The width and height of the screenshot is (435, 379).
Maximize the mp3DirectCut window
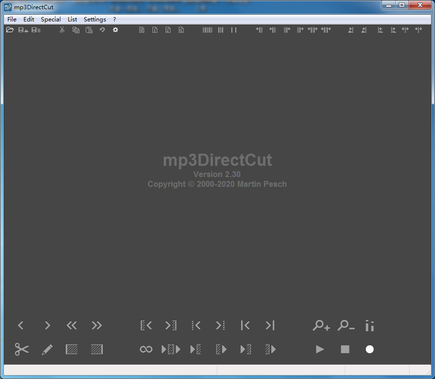coord(402,5)
